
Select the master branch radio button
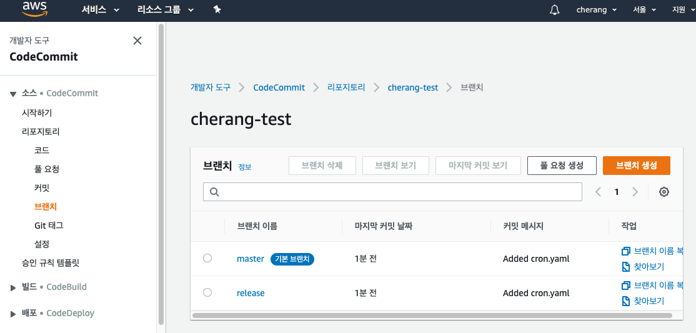coord(207,258)
